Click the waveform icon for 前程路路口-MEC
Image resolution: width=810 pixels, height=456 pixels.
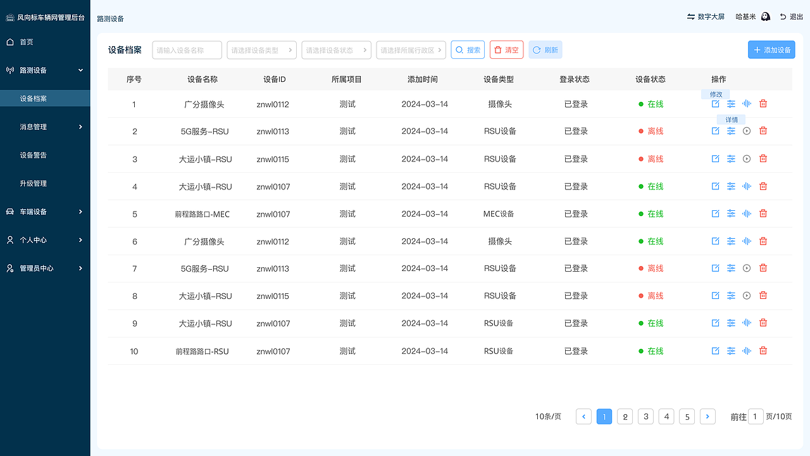747,213
